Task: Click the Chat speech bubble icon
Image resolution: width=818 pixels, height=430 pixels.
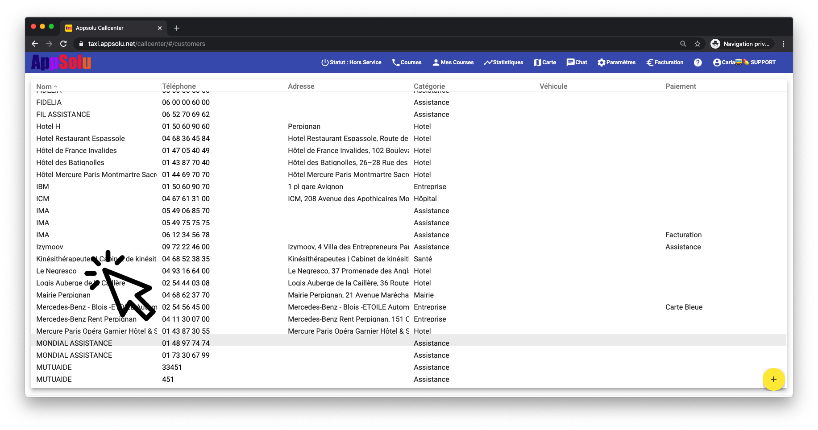Action: coord(570,62)
